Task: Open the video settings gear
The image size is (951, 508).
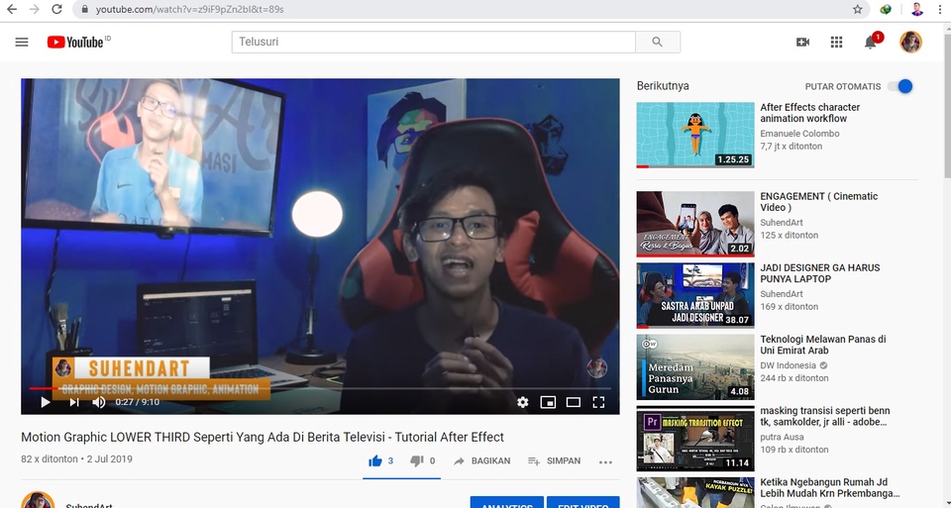Action: (x=522, y=402)
